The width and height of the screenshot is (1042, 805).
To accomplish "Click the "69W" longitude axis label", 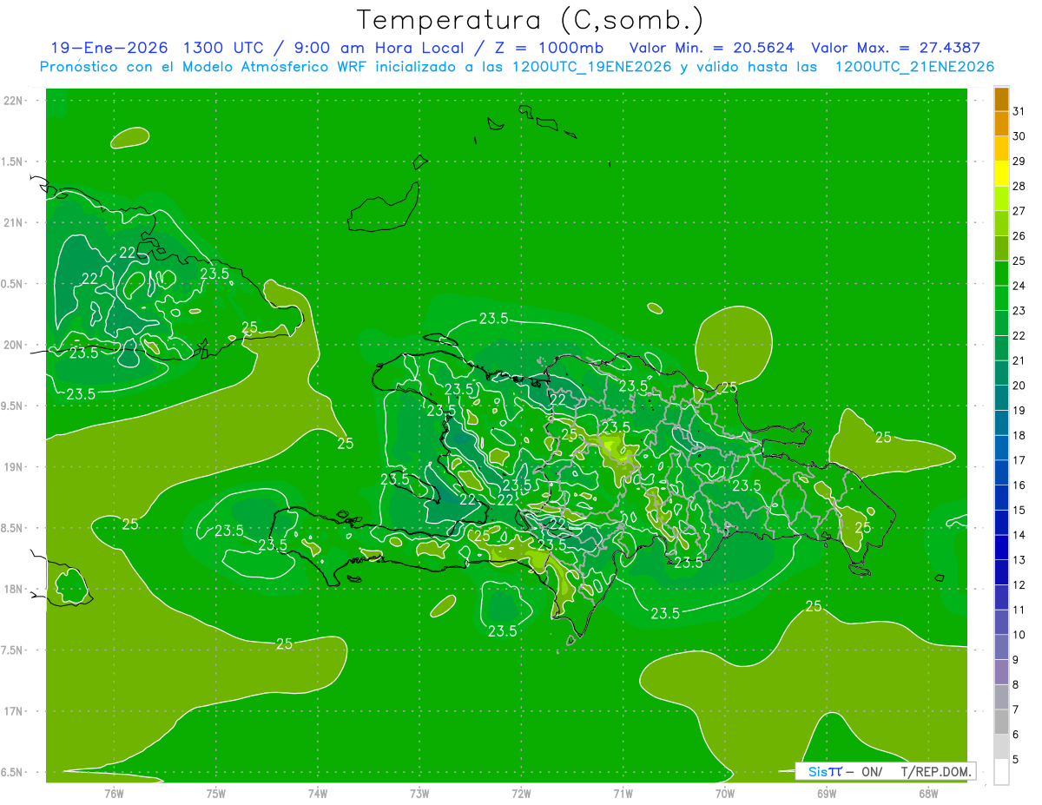I will pyautogui.click(x=827, y=794).
